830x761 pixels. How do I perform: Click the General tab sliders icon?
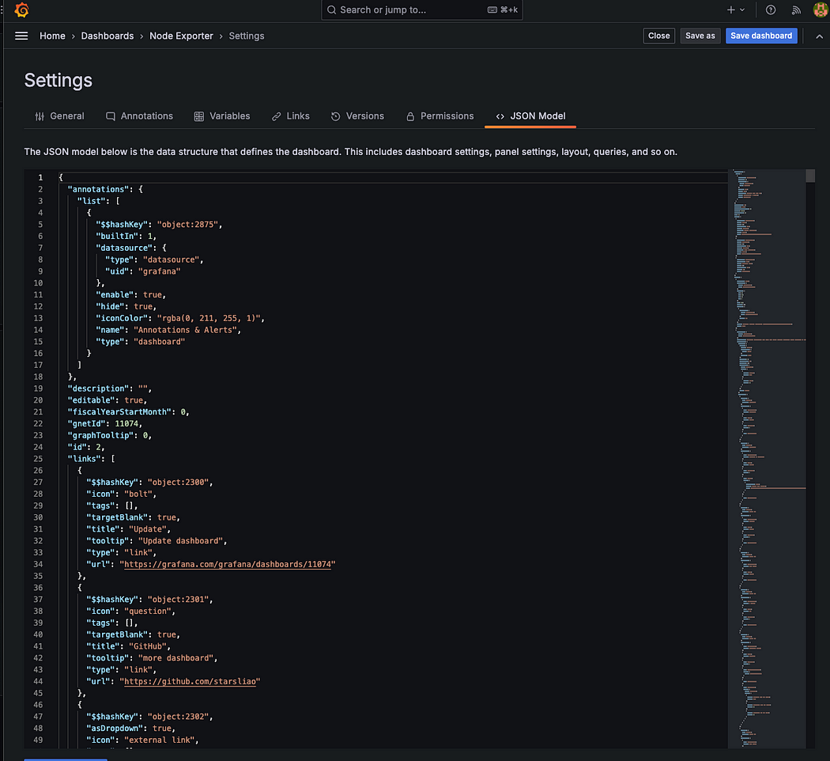40,116
